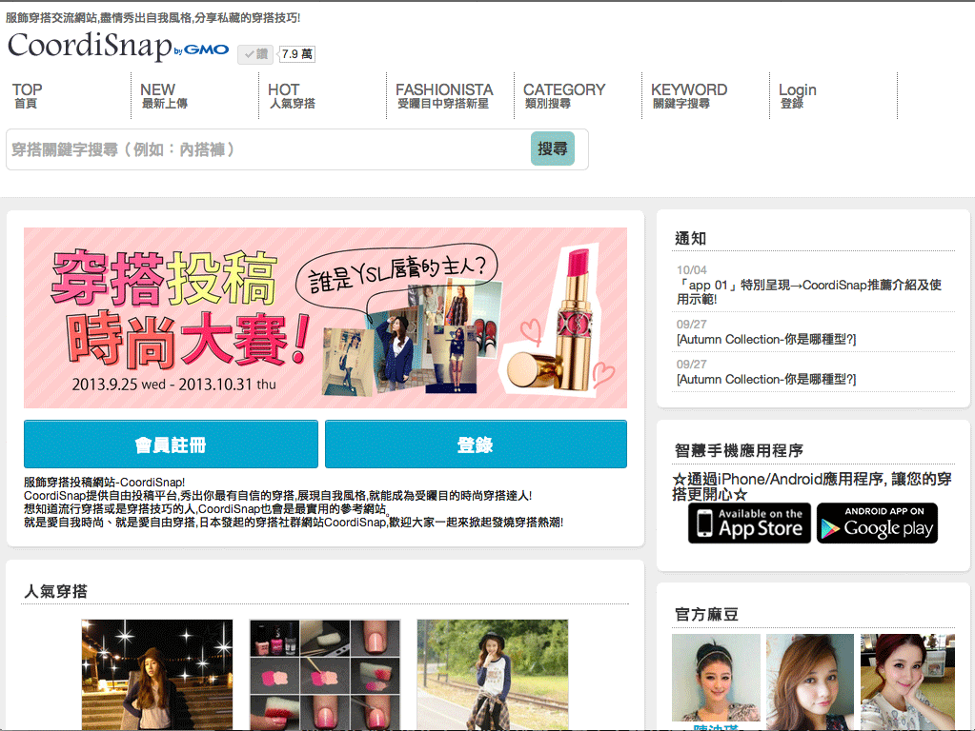
Task: Click the Android App on Google Play badge
Action: coord(877,523)
